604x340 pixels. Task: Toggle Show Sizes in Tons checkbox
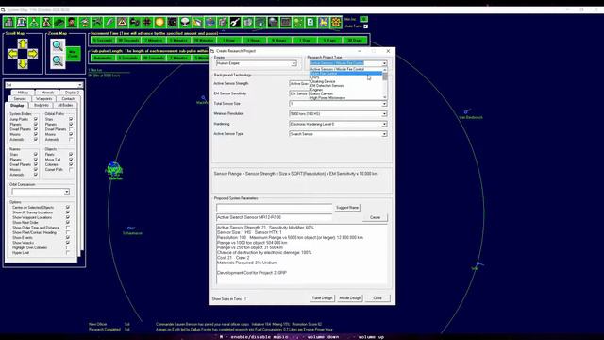pos(247,298)
